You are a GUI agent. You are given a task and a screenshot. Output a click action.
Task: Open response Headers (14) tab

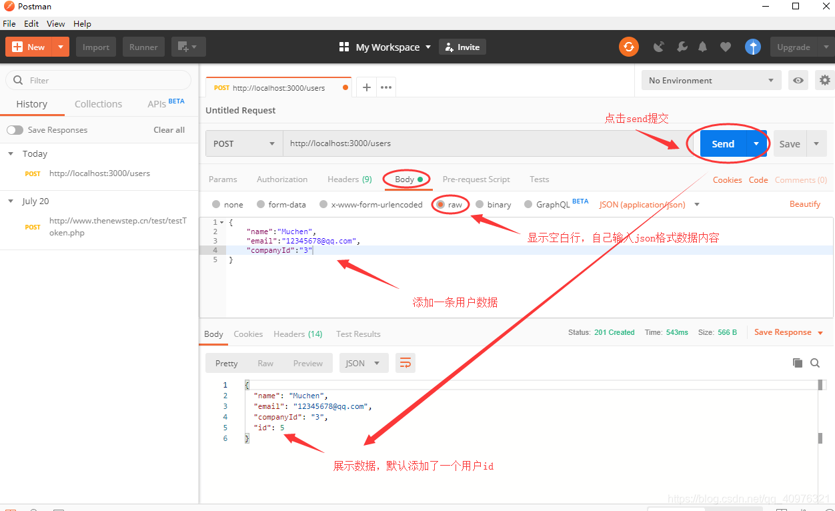point(298,334)
